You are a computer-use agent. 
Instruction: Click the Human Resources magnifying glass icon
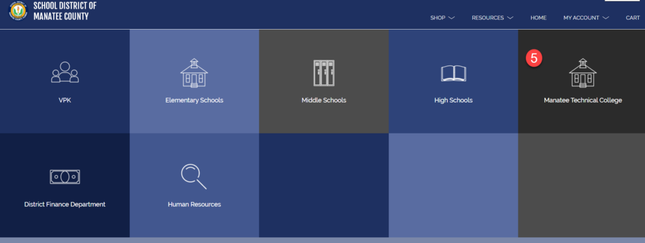[x=194, y=176]
